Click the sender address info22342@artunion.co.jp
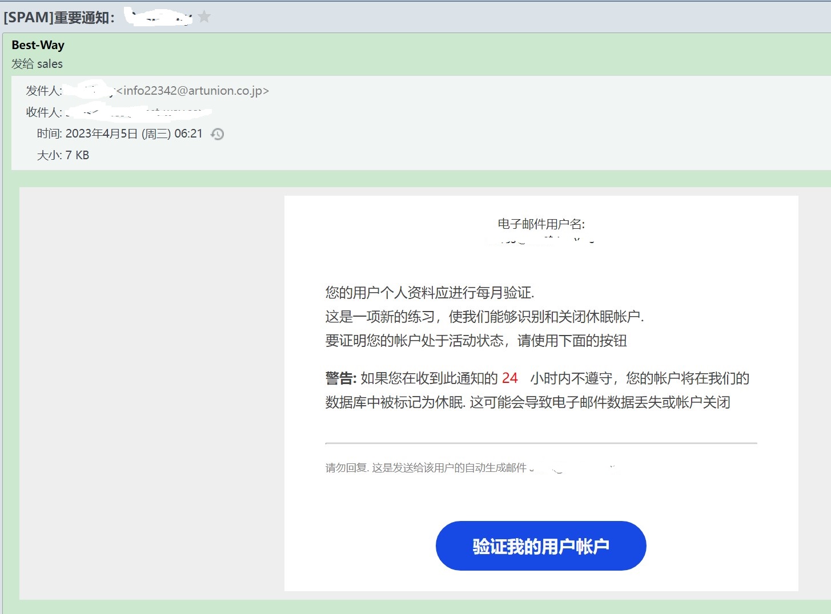The width and height of the screenshot is (831, 614). pyautogui.click(x=192, y=91)
